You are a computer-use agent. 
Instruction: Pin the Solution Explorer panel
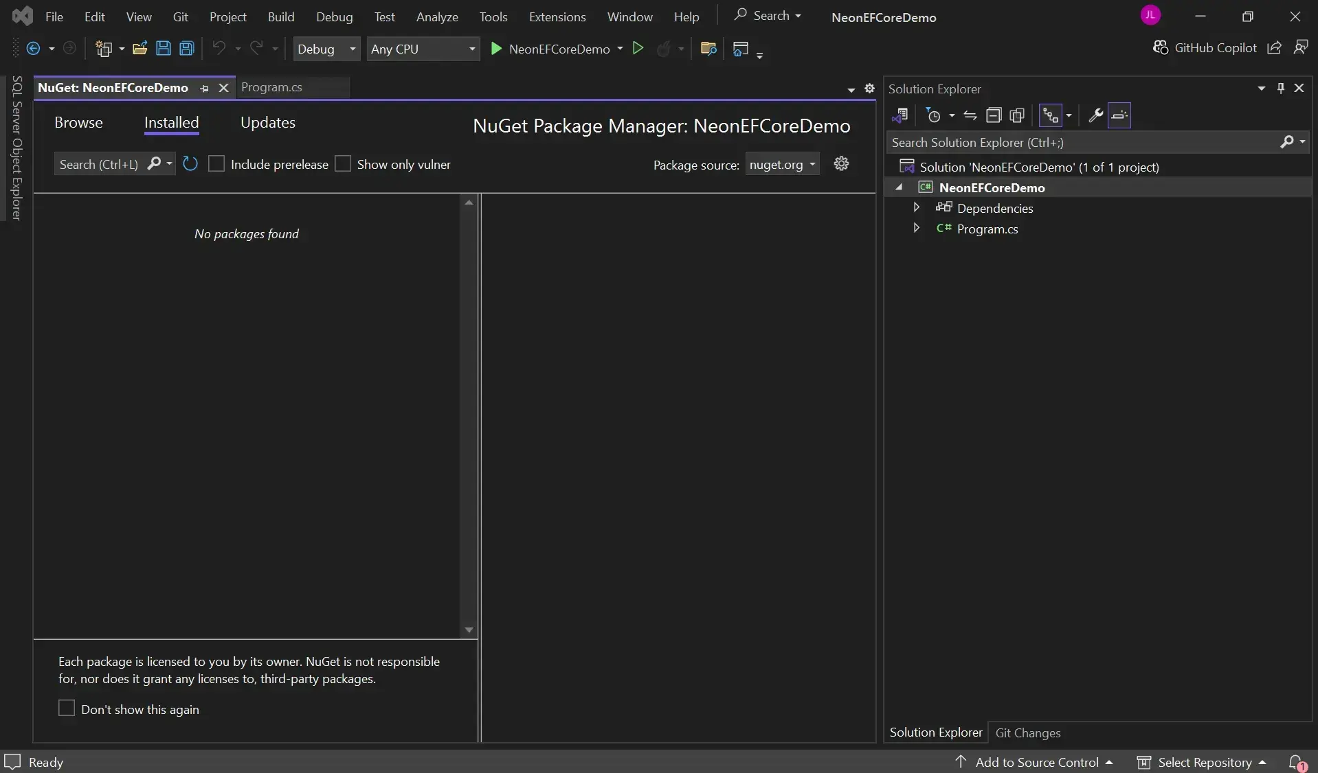point(1280,88)
